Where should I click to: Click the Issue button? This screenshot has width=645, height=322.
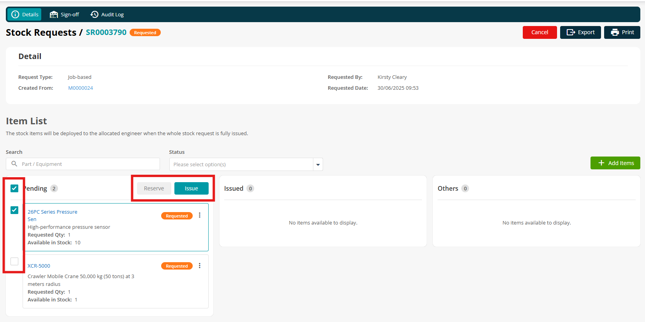[192, 188]
